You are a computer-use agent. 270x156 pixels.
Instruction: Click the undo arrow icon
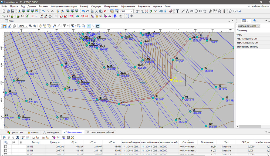pos(83,11)
